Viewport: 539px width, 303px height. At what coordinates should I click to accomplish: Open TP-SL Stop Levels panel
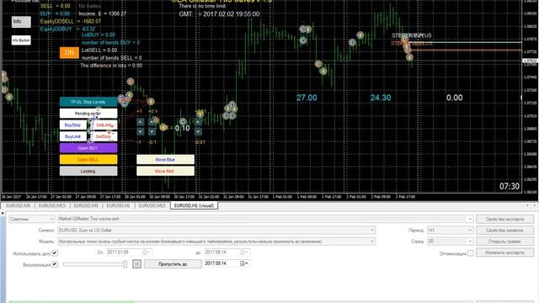[88, 102]
